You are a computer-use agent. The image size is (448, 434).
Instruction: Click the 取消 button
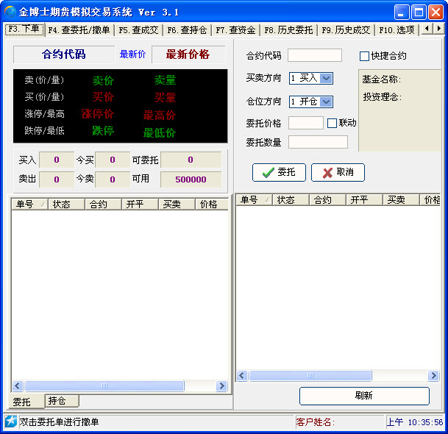[x=338, y=172]
